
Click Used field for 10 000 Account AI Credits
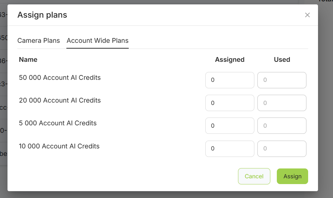(282, 148)
